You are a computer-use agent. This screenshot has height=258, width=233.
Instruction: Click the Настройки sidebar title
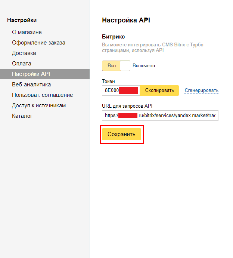[x=22, y=20]
